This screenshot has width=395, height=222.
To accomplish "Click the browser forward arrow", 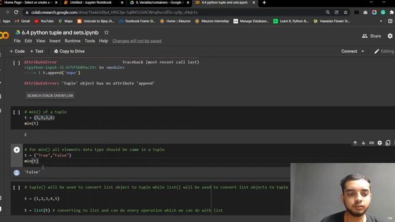I will click(7, 12).
